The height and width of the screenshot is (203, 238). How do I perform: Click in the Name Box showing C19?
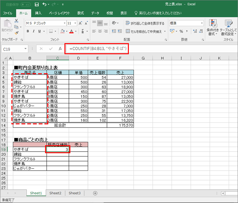pos(13,49)
